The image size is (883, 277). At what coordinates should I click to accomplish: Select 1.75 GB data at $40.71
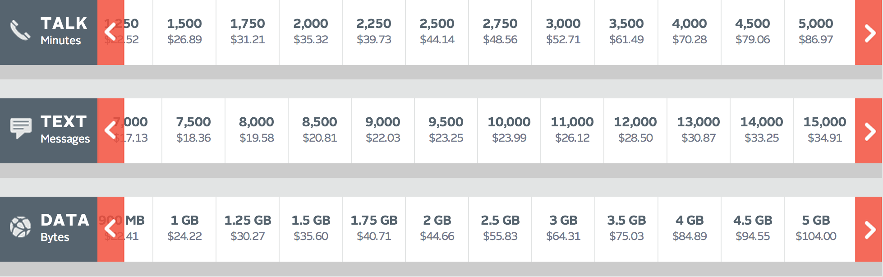[374, 228]
